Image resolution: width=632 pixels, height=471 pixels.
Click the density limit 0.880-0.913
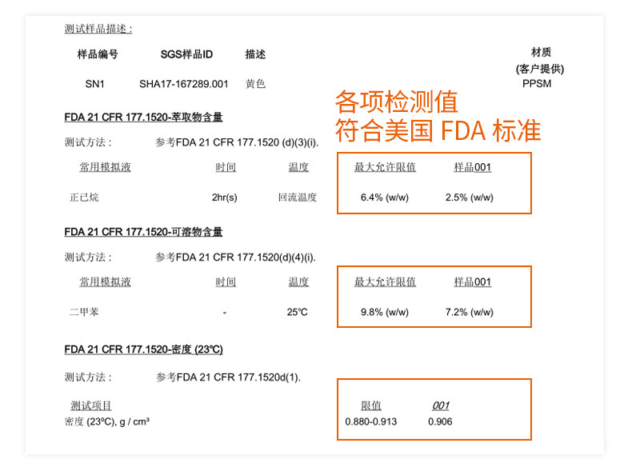pos(371,422)
